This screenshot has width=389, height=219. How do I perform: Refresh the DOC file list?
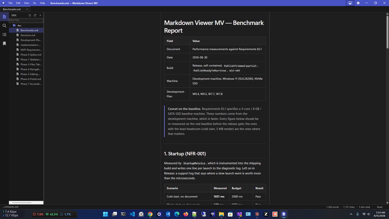click(x=35, y=15)
